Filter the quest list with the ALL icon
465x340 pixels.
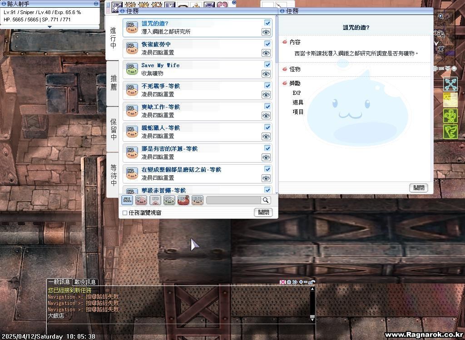(x=127, y=200)
